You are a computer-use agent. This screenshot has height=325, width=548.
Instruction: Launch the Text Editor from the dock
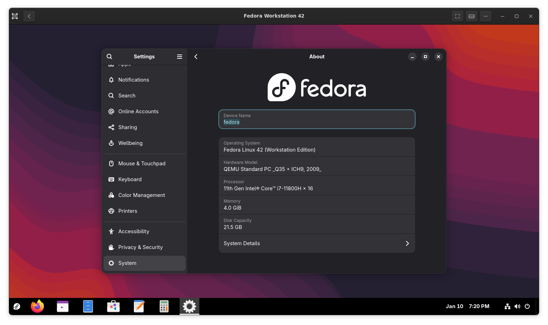[139, 306]
